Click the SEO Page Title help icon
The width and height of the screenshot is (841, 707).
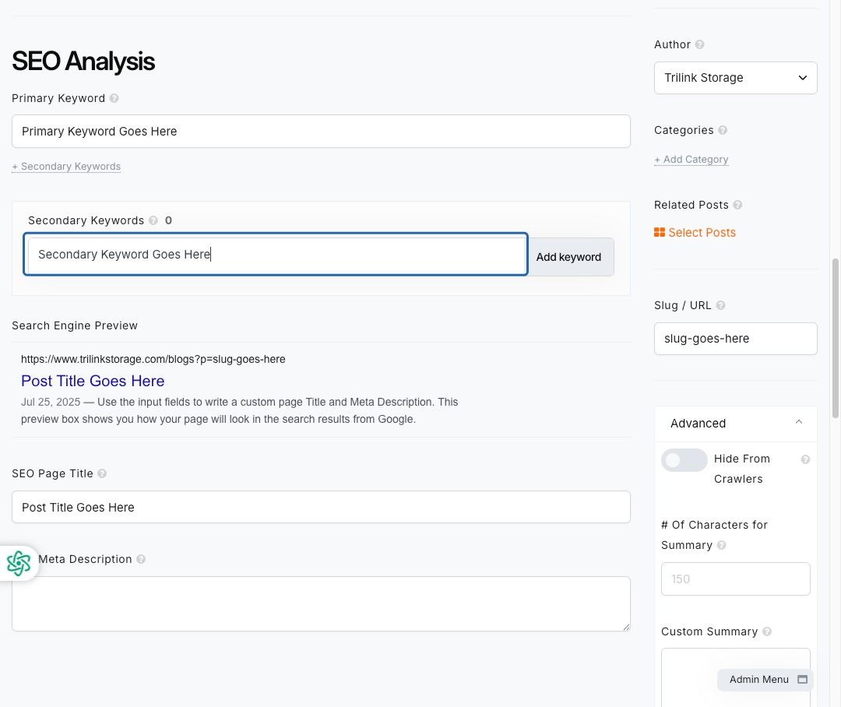(x=102, y=473)
